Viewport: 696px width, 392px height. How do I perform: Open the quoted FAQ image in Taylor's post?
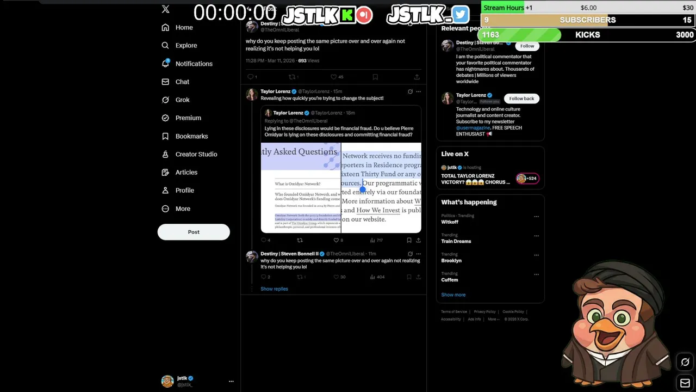pyautogui.click(x=341, y=188)
